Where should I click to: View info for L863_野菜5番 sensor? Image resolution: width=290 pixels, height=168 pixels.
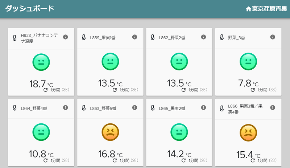(134, 108)
